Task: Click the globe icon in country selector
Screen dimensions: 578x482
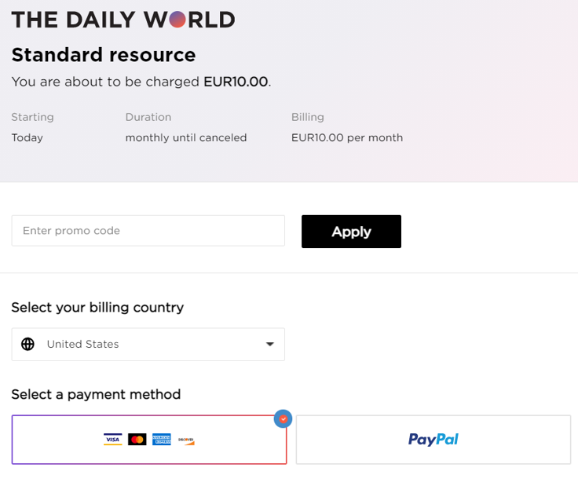Action: (27, 344)
